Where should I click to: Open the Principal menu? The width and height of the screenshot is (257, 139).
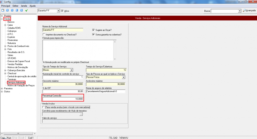pyautogui.click(x=6, y=6)
